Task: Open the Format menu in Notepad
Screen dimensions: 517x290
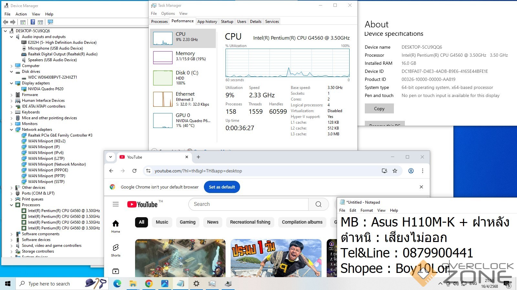Action: click(x=366, y=210)
